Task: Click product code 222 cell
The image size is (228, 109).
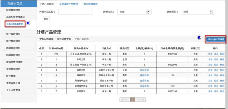Action: tap(56, 54)
